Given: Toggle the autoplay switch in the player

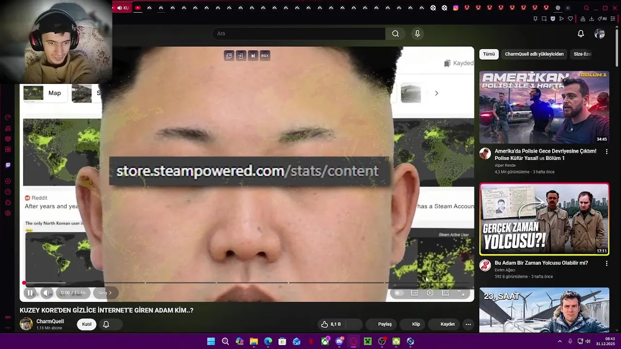Looking at the screenshot, I should point(398,293).
